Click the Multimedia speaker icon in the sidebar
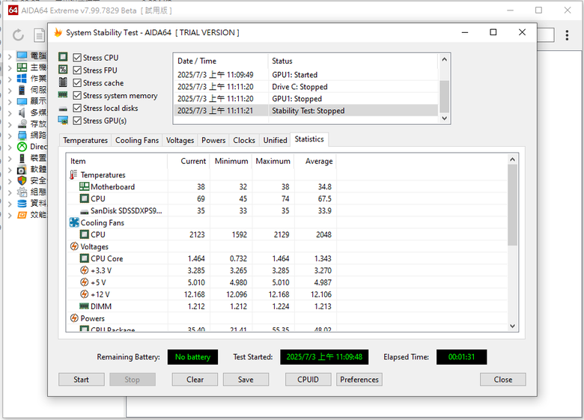This screenshot has width=584, height=420. pos(22,112)
